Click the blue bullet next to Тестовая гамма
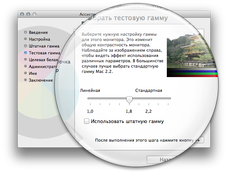 click(25, 53)
